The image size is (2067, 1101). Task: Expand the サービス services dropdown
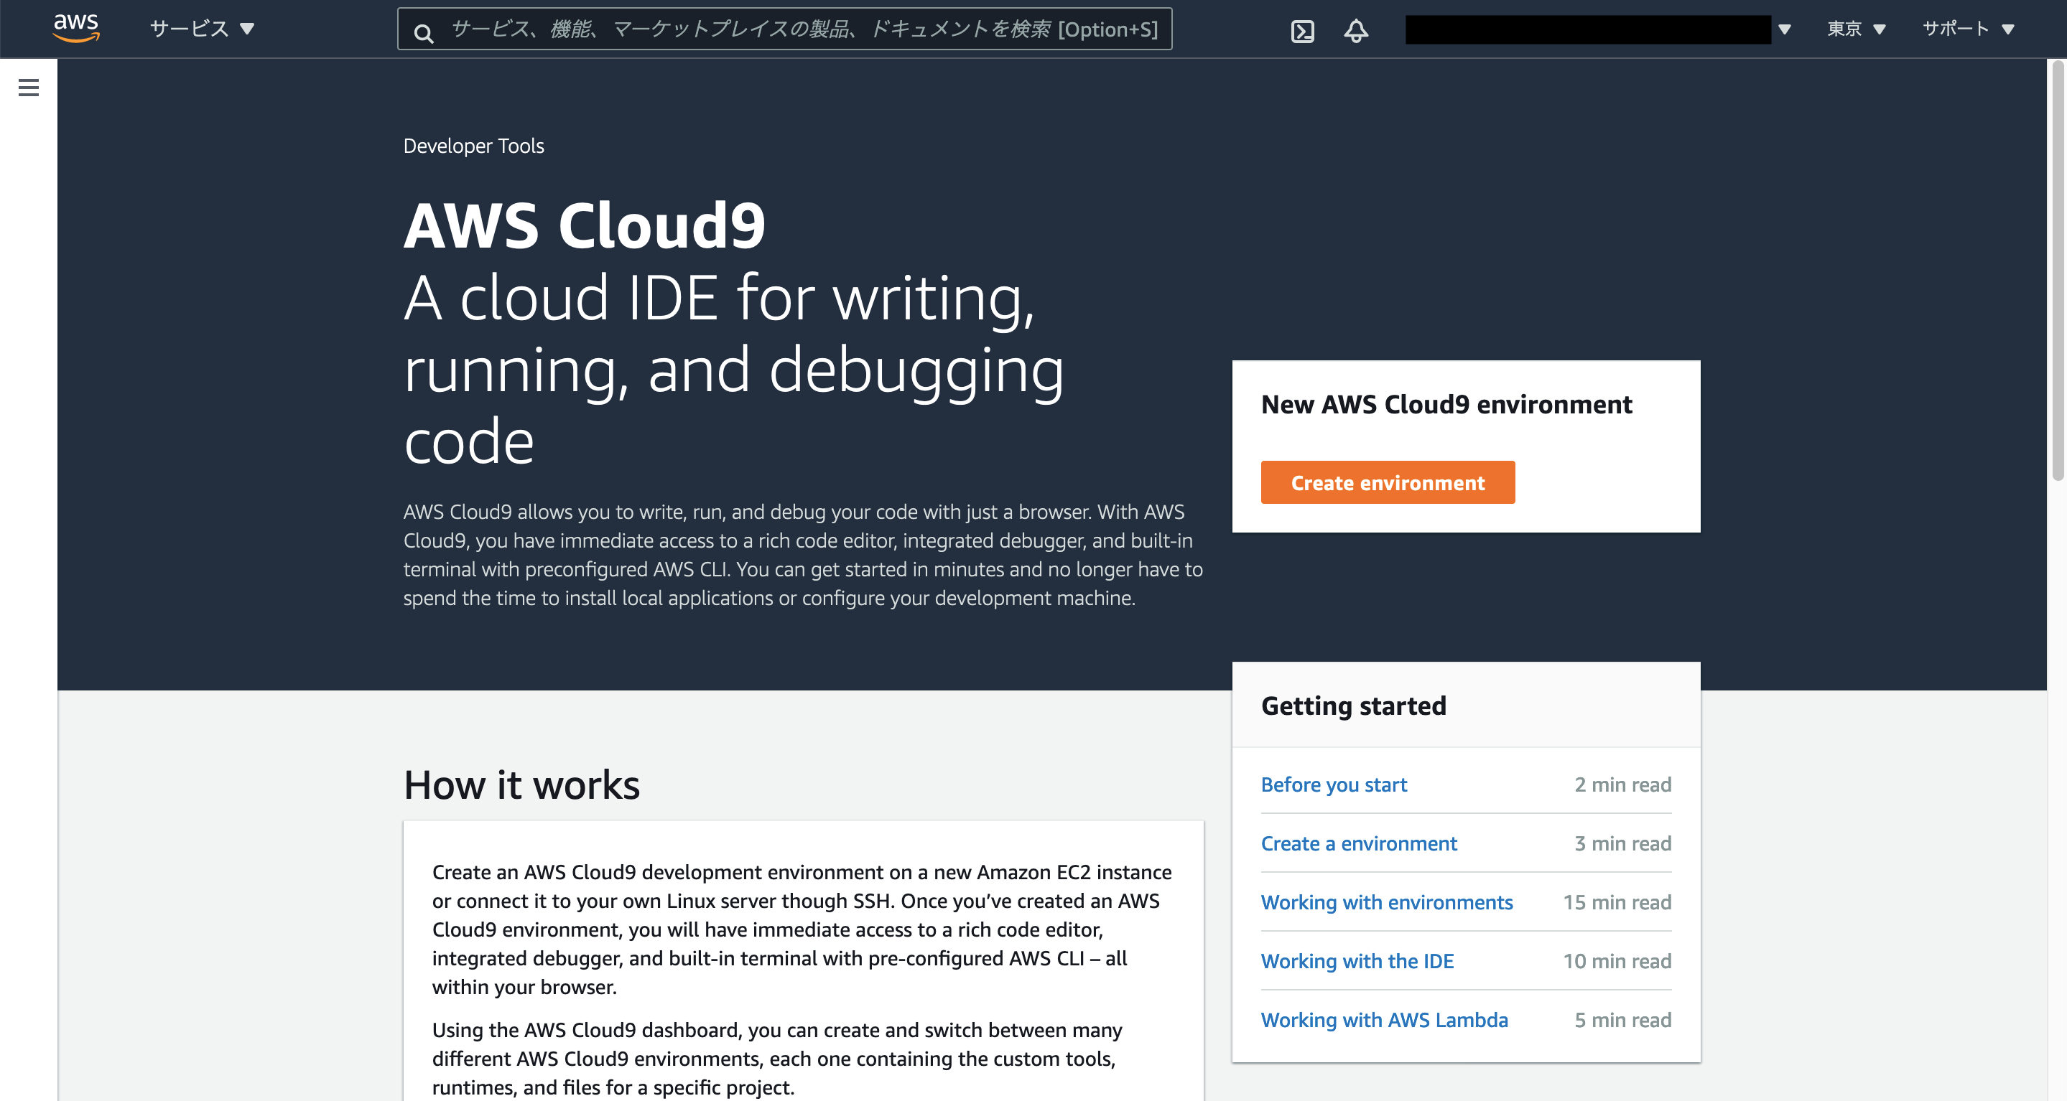[x=203, y=29]
